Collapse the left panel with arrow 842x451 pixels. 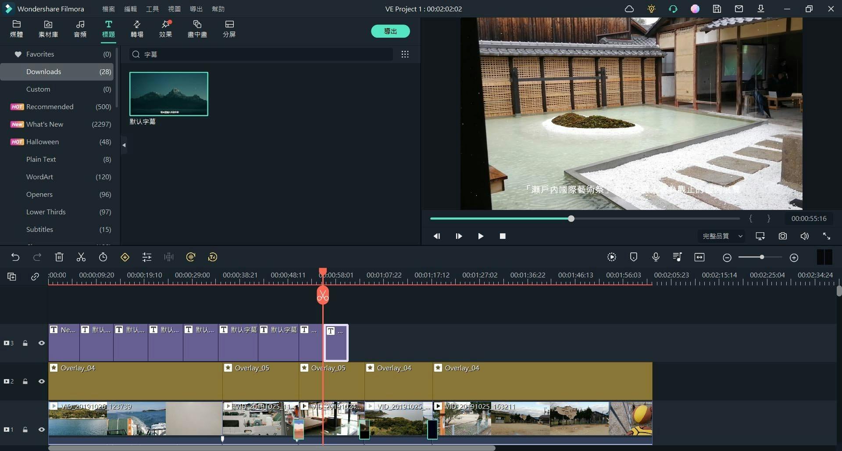pos(124,145)
